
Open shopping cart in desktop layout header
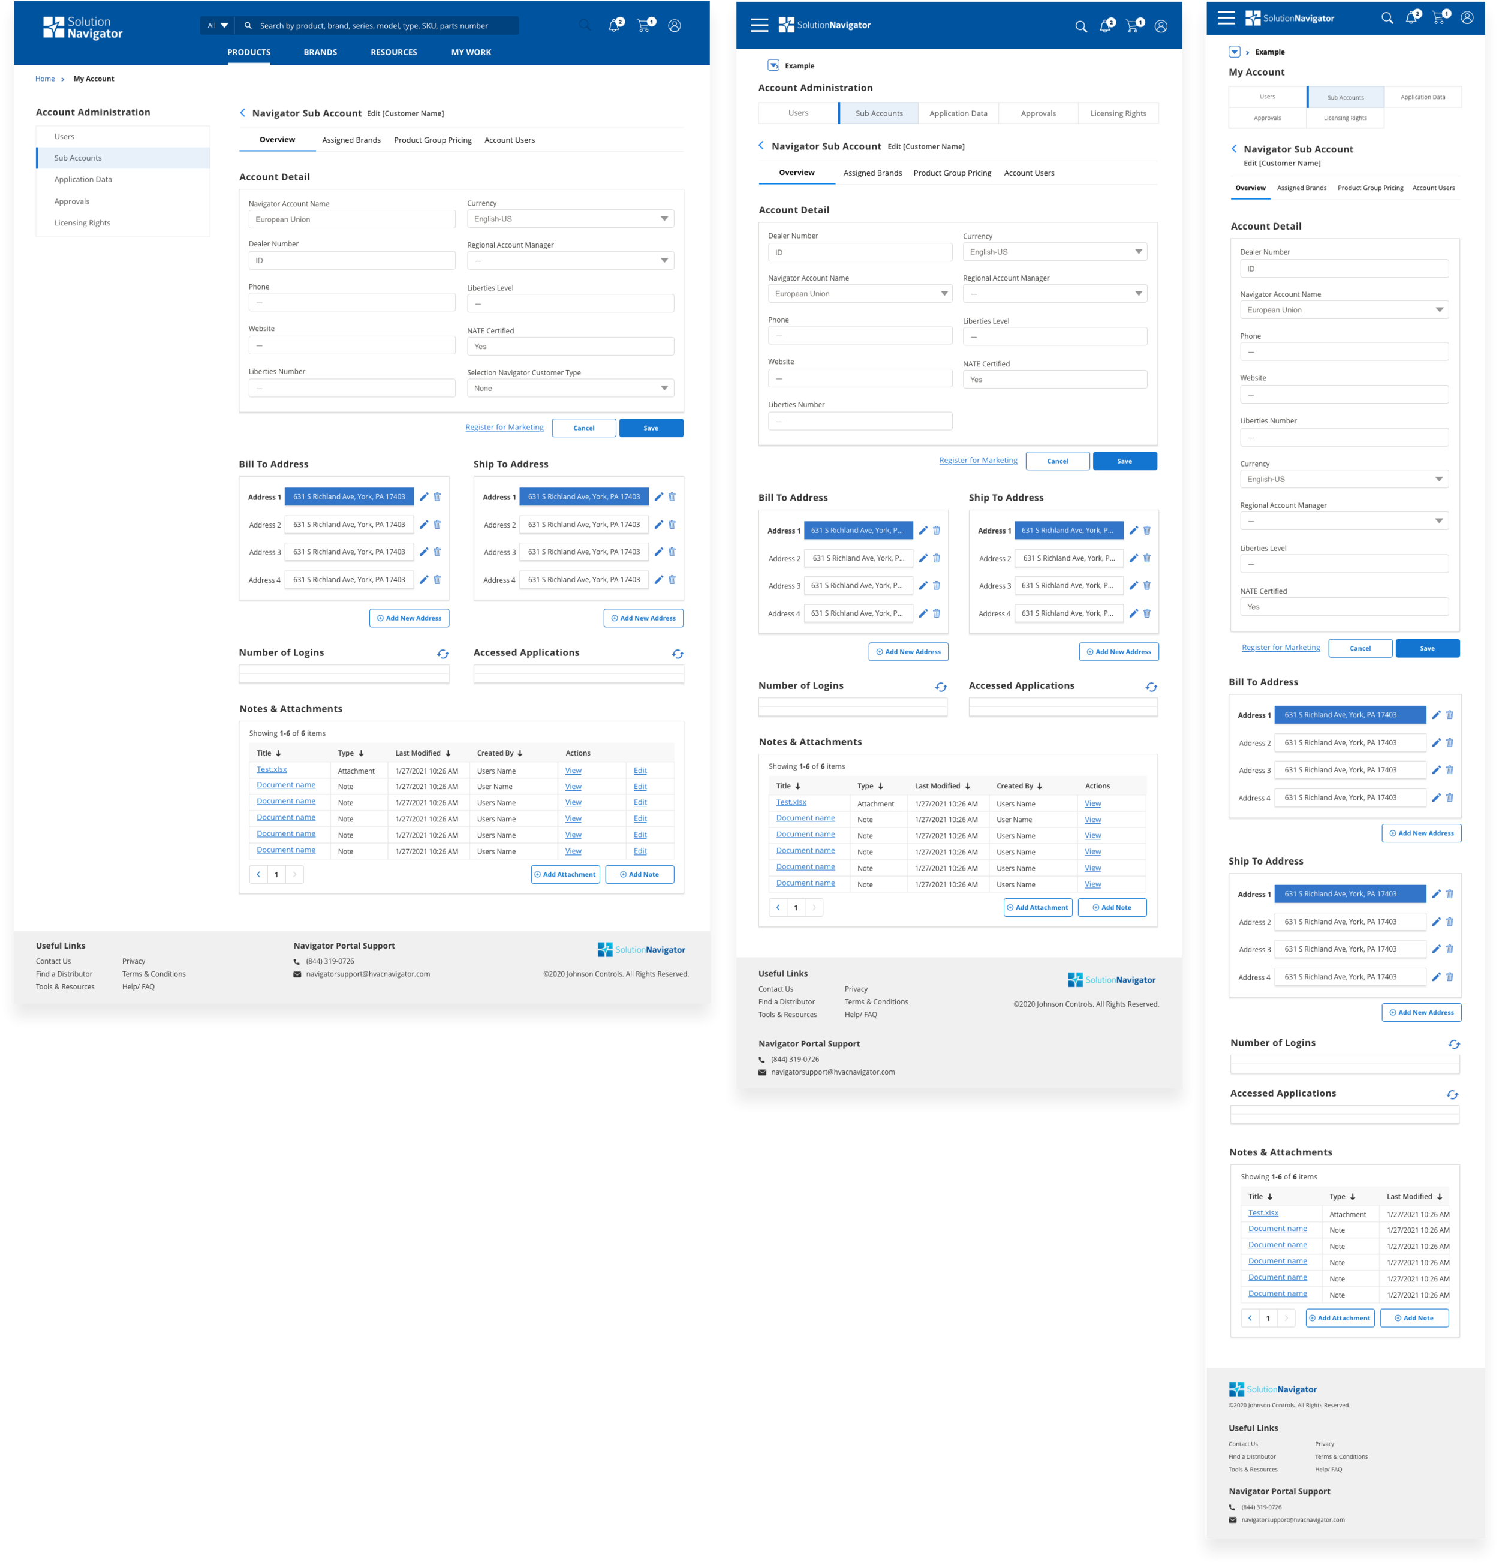tap(645, 25)
